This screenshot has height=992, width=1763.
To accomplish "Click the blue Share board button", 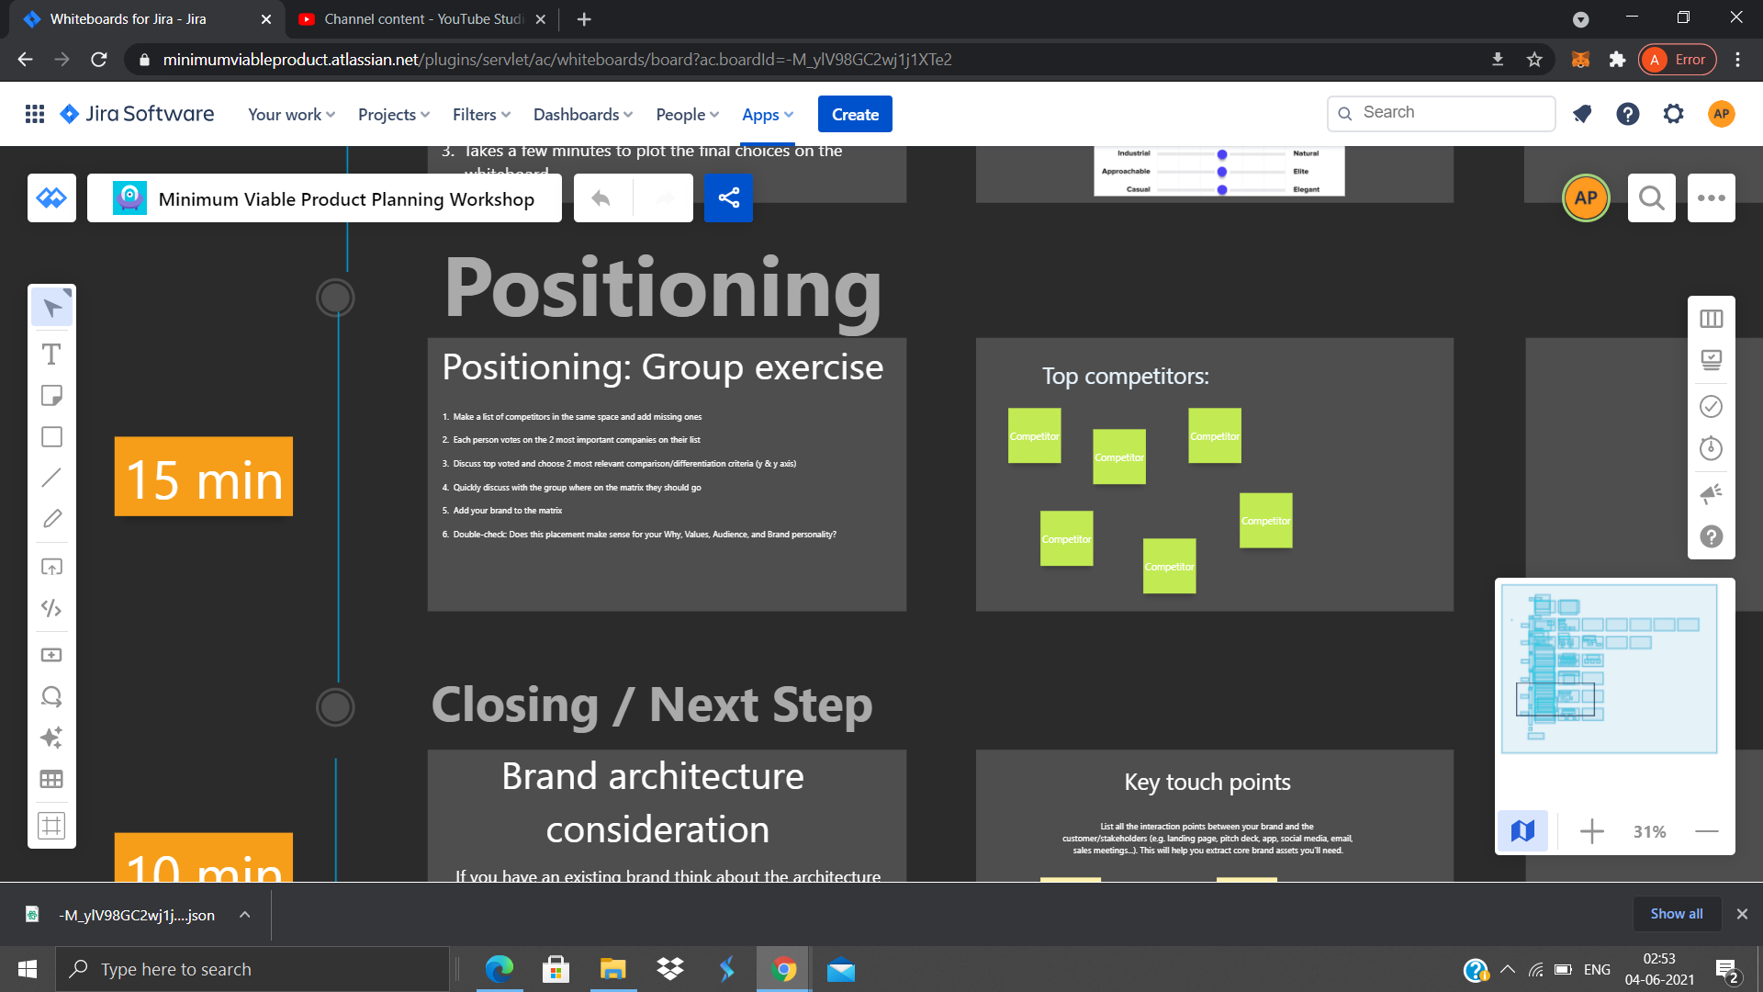I will 728,197.
